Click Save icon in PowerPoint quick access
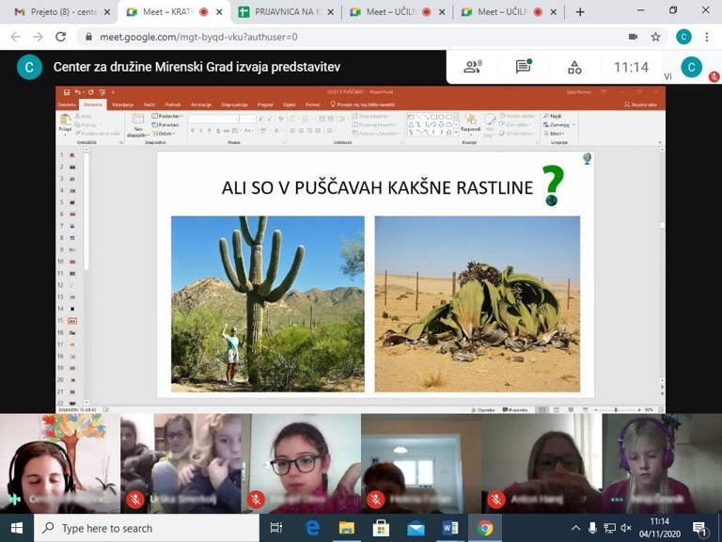Image resolution: width=722 pixels, height=542 pixels. (67, 92)
